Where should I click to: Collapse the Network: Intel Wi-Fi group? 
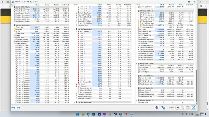[137, 76]
